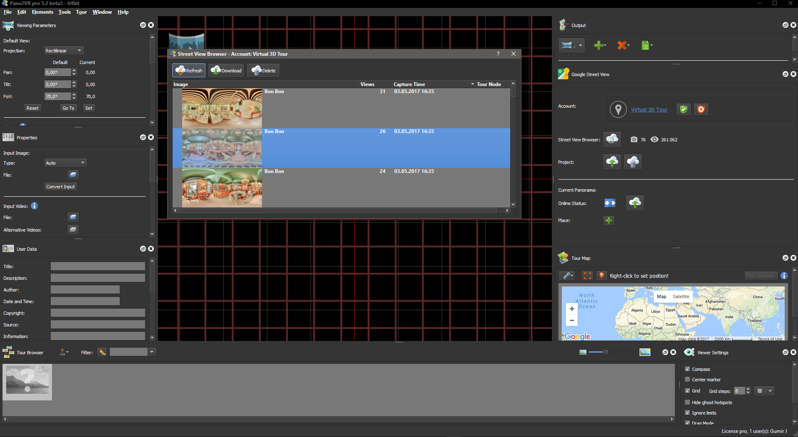Open the Edit menu
This screenshot has height=437, width=798.
pos(22,12)
